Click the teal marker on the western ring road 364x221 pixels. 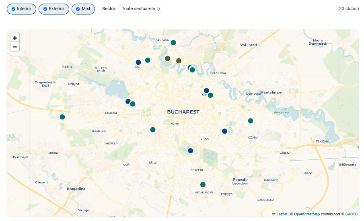click(62, 117)
